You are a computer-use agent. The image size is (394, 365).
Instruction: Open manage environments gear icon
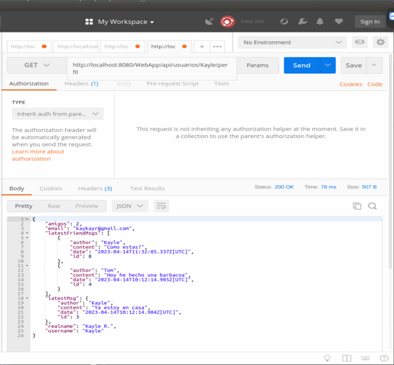[380, 42]
